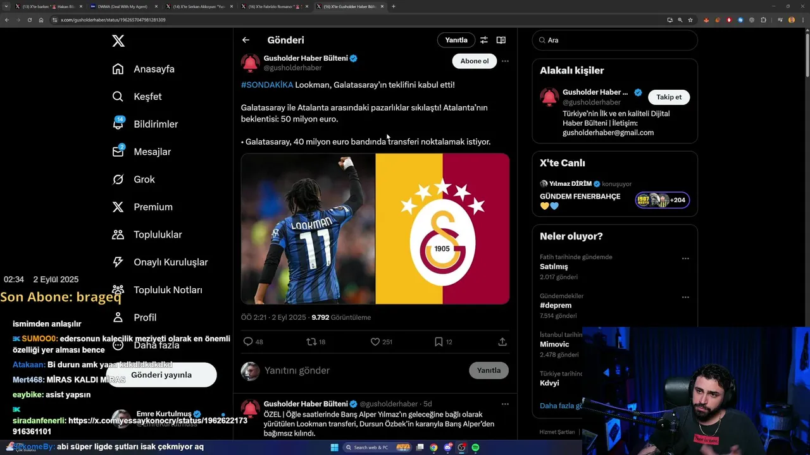Click the Abone ol button
This screenshot has width=810, height=455.
pos(475,61)
